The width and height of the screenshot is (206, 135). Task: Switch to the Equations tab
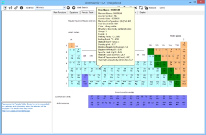coord(74,12)
